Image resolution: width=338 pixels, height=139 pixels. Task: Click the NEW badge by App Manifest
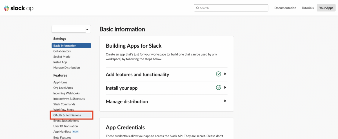coord(75,132)
